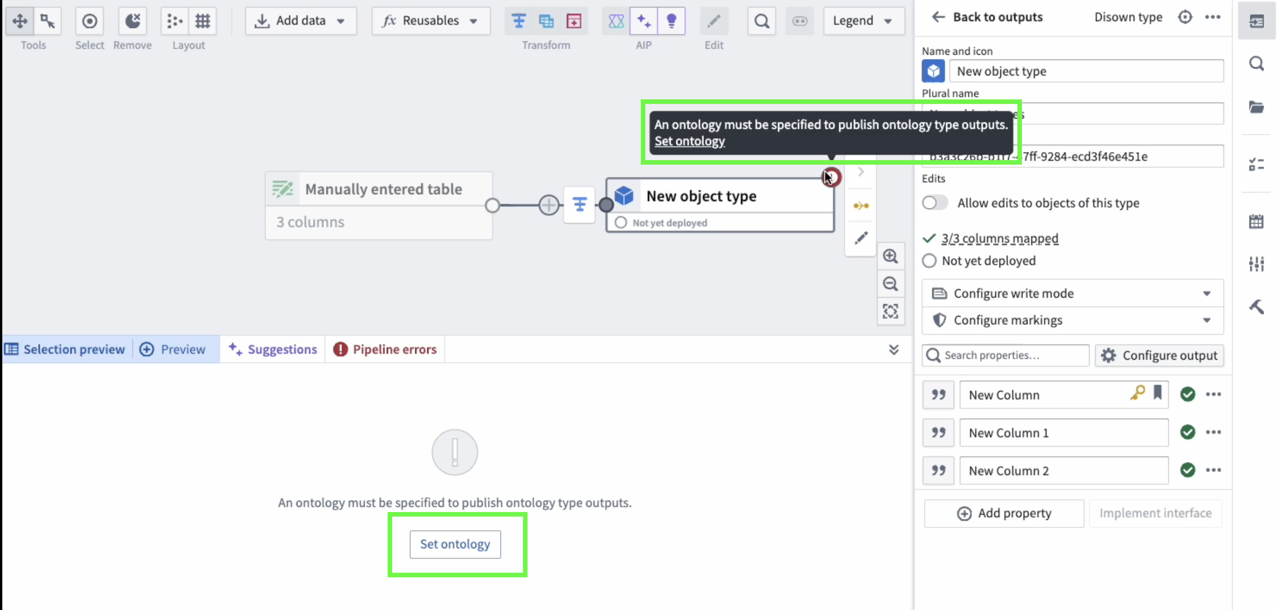
Task: Click the red Transform add icon
Action: tap(574, 21)
